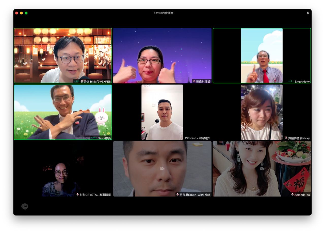Click the pin icon in title bar
The image size is (325, 233).
308,13
